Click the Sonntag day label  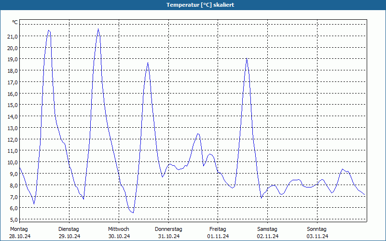pyautogui.click(x=317, y=229)
